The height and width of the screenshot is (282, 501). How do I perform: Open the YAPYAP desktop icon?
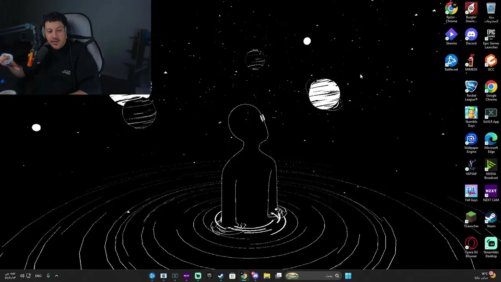[471, 167]
